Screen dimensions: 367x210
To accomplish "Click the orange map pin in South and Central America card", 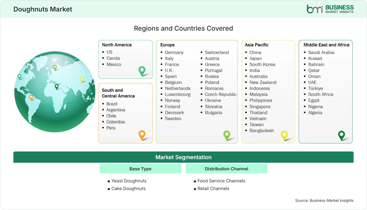I will 142,135.
